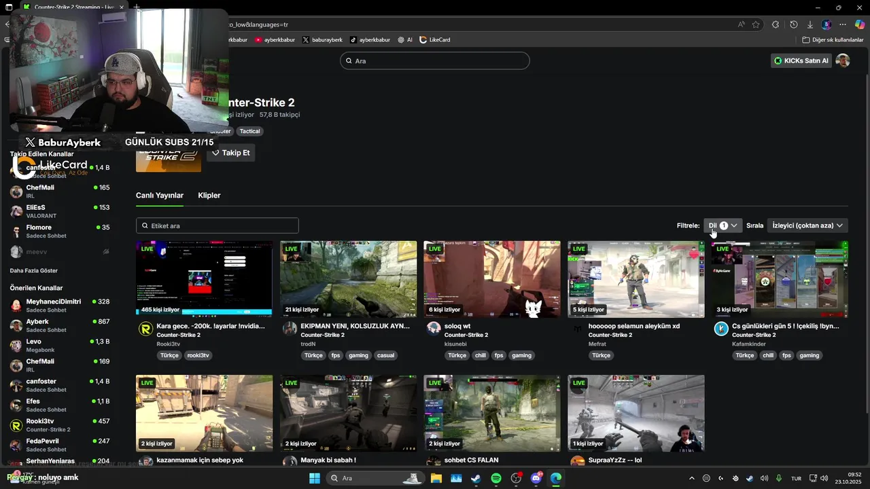Open Ayberk recommended channel with 867 viewers
This screenshot has width=870, height=489.
(x=60, y=325)
